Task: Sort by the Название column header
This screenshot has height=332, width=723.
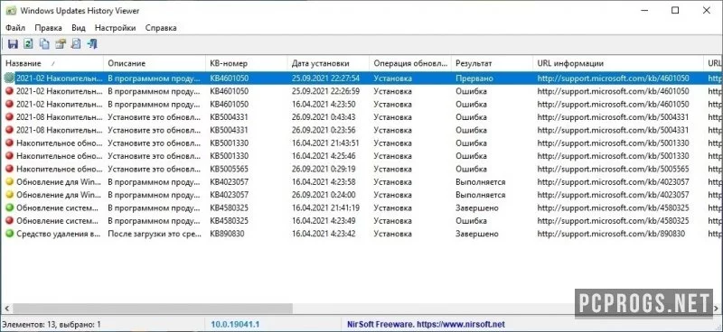Action: [52, 63]
